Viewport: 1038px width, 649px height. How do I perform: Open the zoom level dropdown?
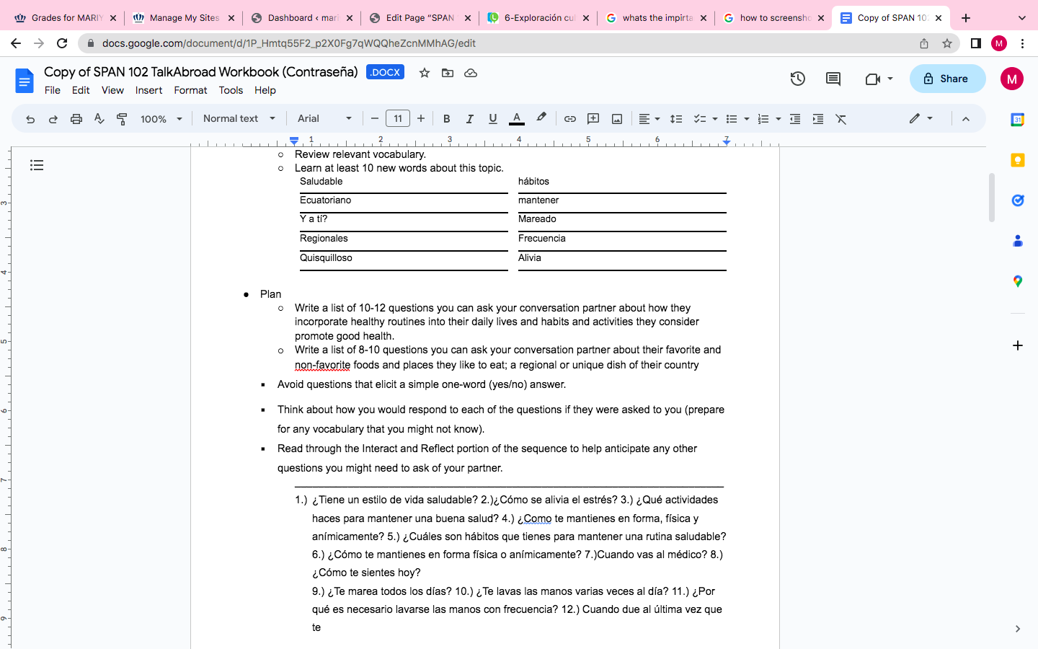pyautogui.click(x=161, y=119)
